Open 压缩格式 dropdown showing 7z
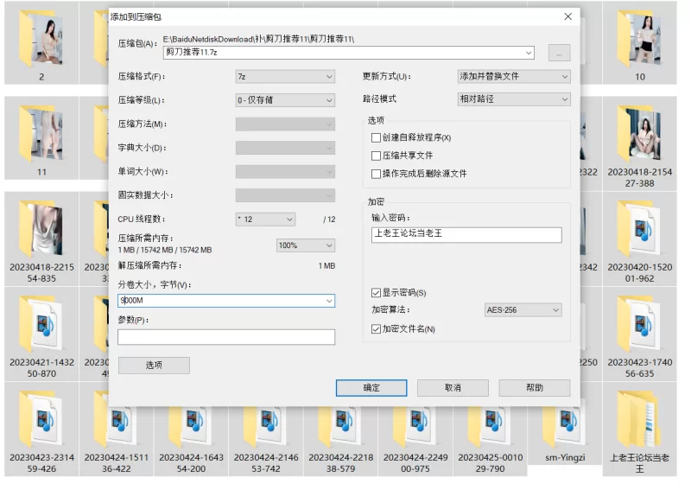 point(285,77)
